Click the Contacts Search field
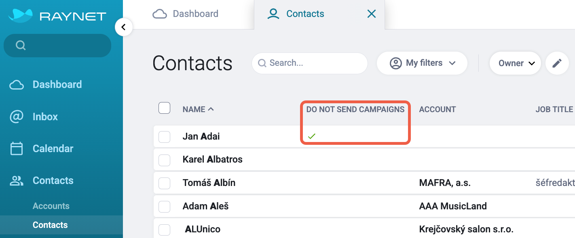The height and width of the screenshot is (238, 575). point(310,63)
